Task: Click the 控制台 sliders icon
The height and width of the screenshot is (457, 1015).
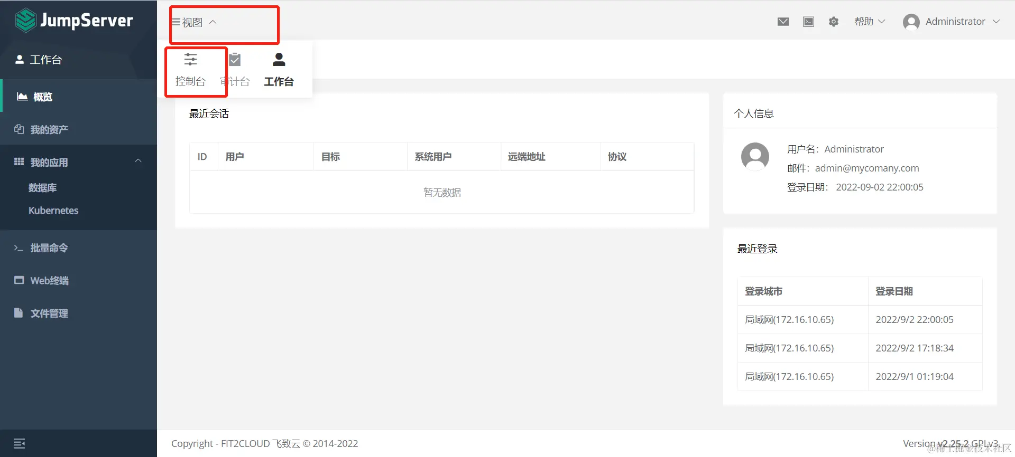Action: coord(190,59)
